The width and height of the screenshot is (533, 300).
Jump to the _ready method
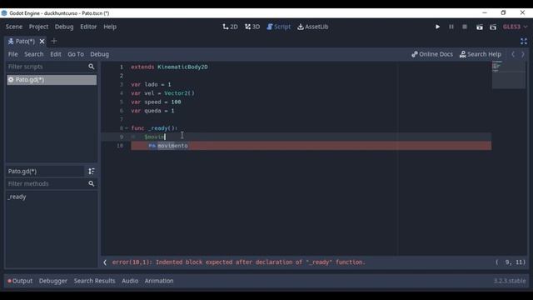tap(17, 197)
